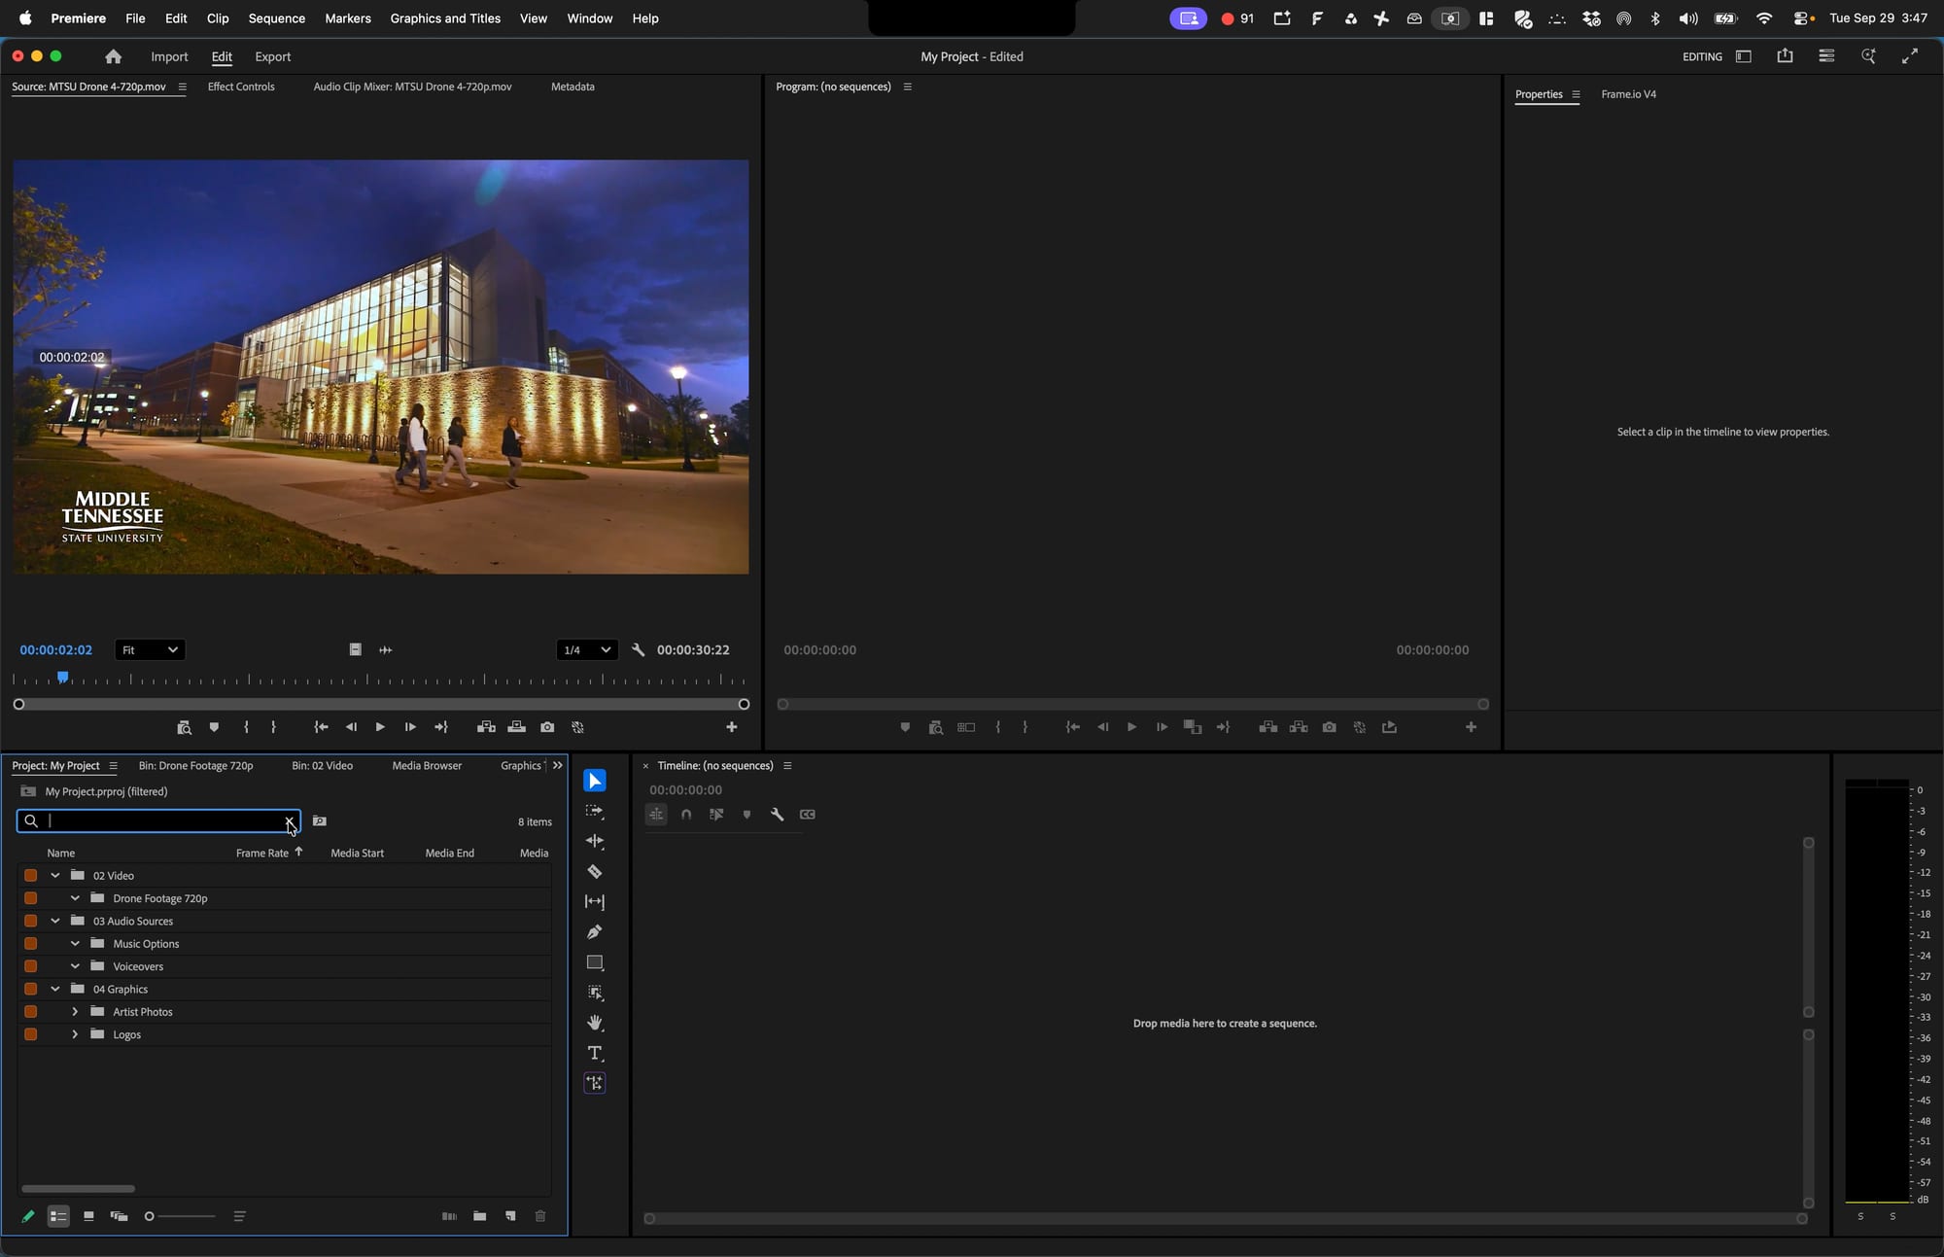The width and height of the screenshot is (1944, 1257).
Task: Click Automate to Sequence icon
Action: click(x=449, y=1216)
